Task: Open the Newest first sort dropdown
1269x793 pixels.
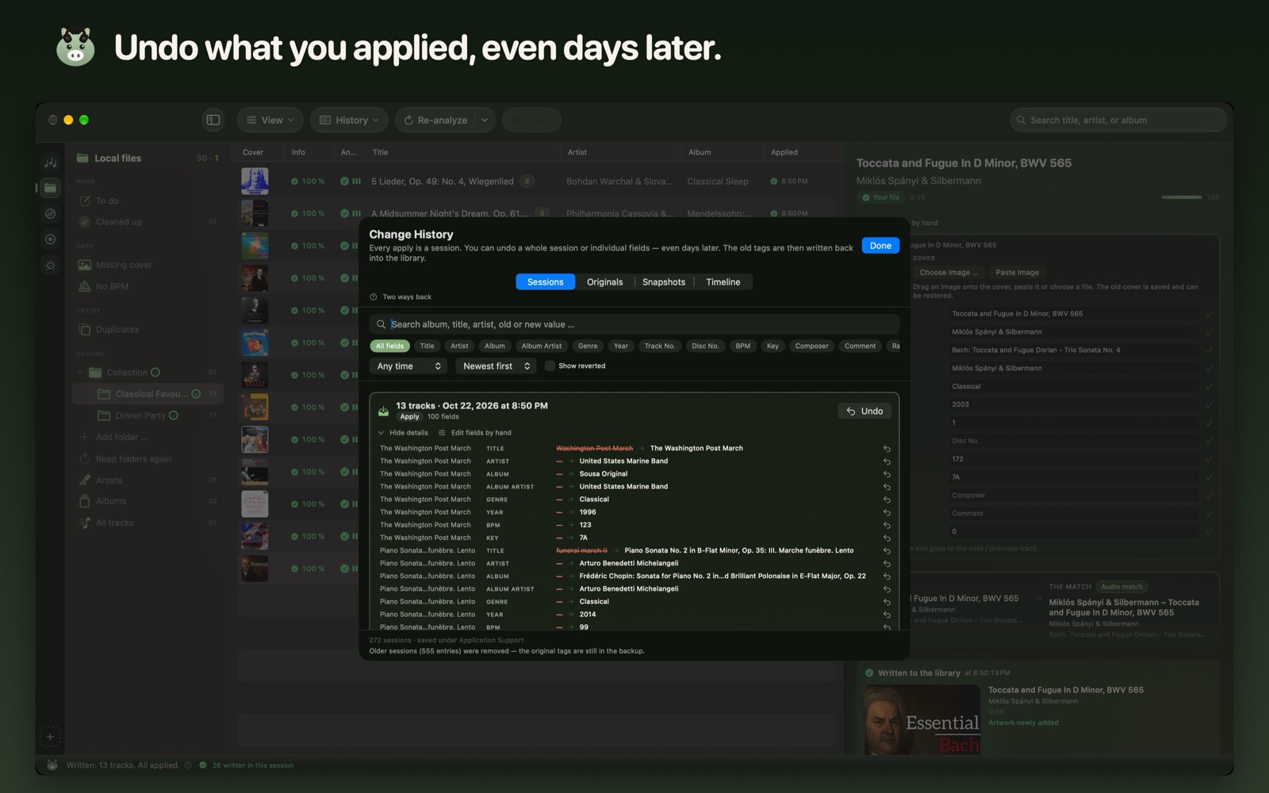Action: pyautogui.click(x=496, y=366)
